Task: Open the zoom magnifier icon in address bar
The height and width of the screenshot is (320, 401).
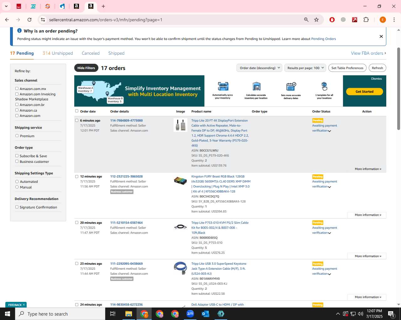Action: (x=306, y=20)
